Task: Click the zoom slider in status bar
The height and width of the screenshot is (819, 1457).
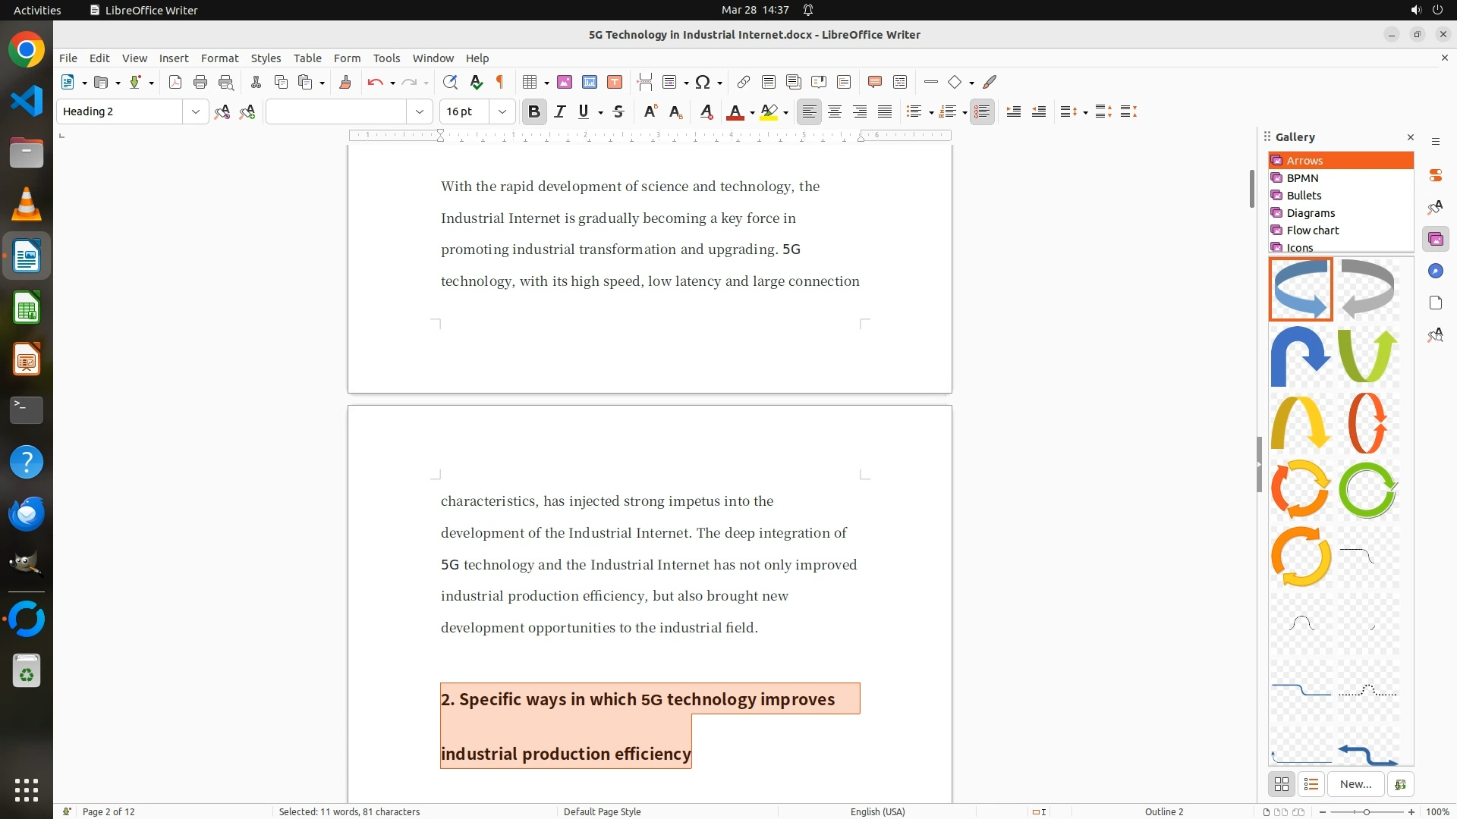Action: (x=1367, y=811)
